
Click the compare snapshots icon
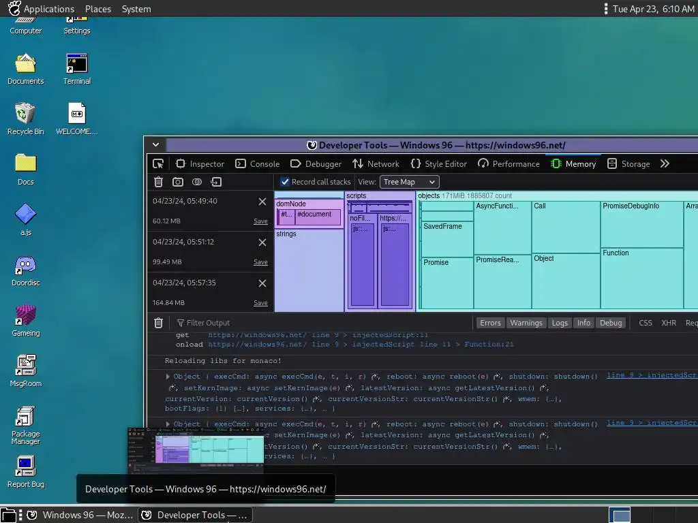tap(197, 182)
